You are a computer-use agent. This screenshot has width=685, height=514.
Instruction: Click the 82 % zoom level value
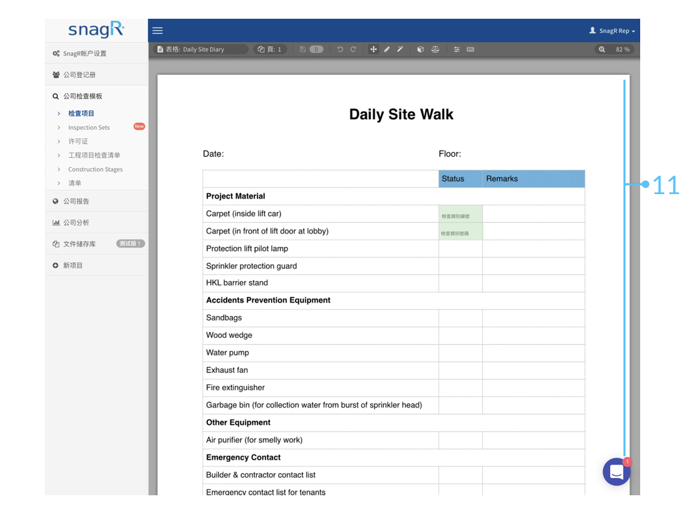623,50
